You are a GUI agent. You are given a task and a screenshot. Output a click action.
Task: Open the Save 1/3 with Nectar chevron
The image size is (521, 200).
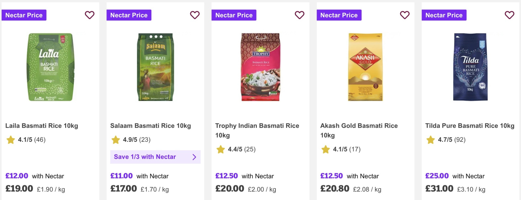point(194,157)
